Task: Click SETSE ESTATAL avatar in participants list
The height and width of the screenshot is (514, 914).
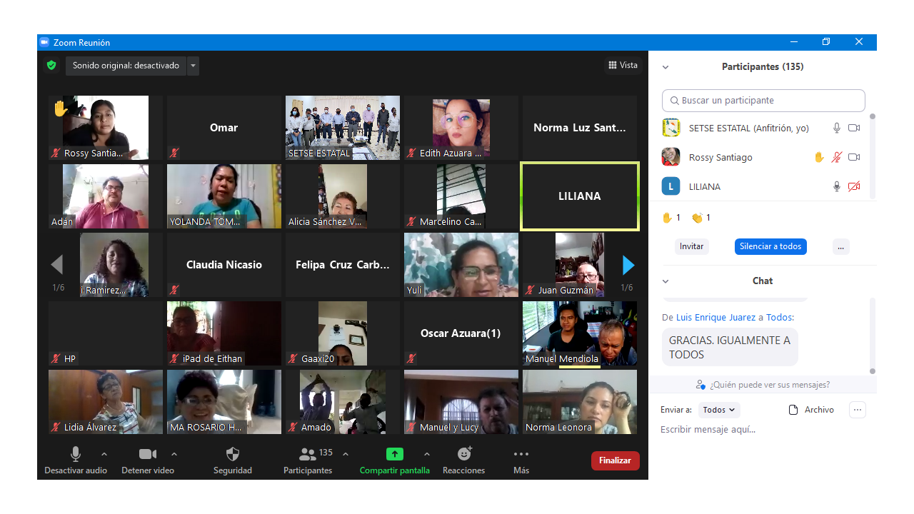Action: pyautogui.click(x=671, y=128)
